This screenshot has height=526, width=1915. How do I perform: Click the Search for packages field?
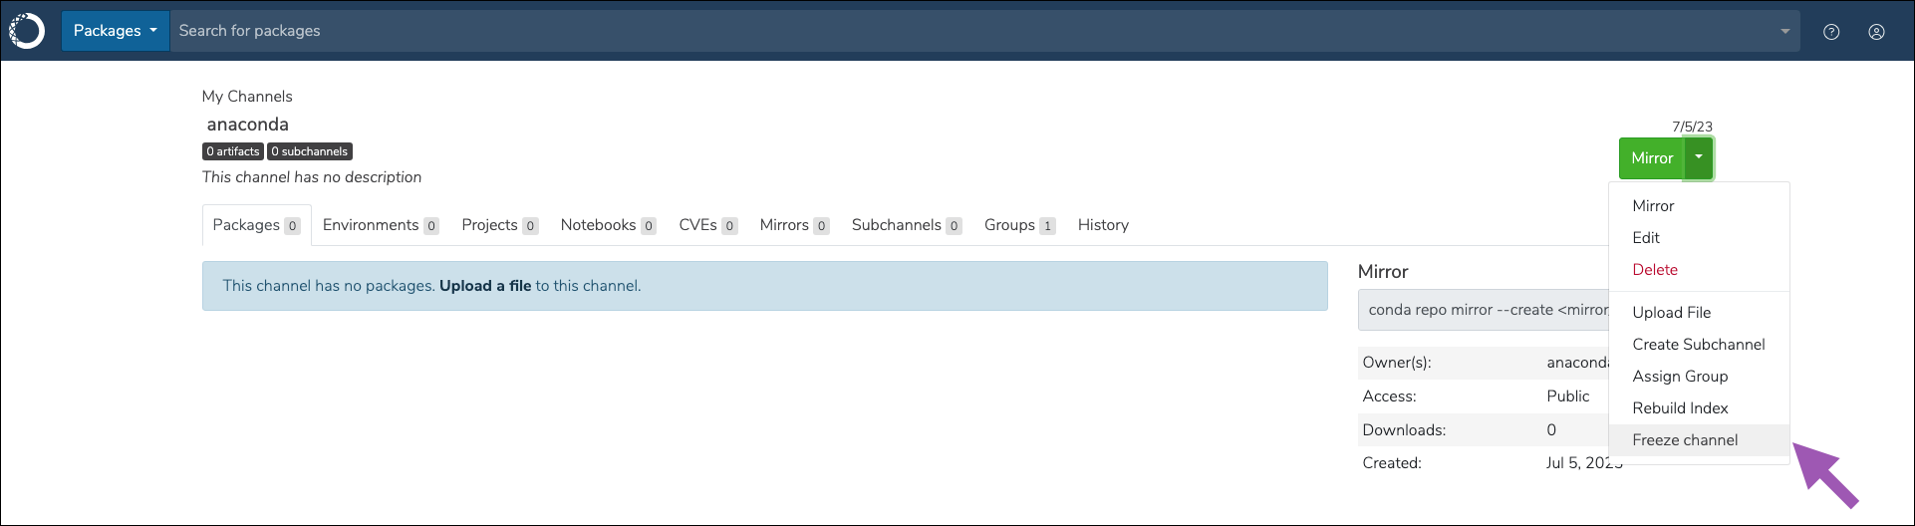click(971, 31)
